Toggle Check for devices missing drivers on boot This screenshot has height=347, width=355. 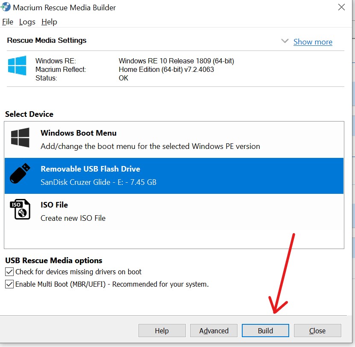pyautogui.click(x=9, y=272)
